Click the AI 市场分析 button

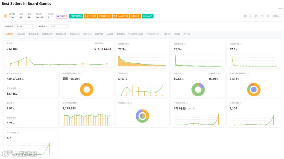(62, 16)
